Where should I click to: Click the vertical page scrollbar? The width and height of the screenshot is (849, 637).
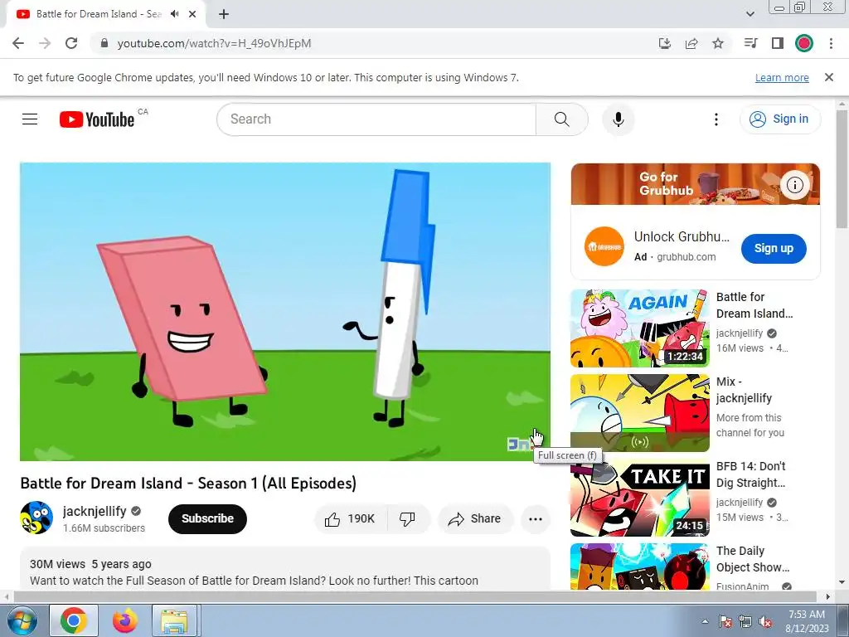(842, 168)
